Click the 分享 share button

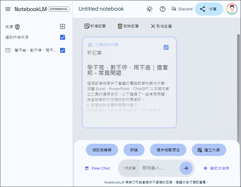(209, 9)
